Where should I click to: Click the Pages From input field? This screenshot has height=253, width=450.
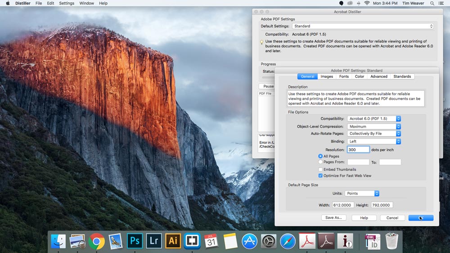[x=358, y=162]
